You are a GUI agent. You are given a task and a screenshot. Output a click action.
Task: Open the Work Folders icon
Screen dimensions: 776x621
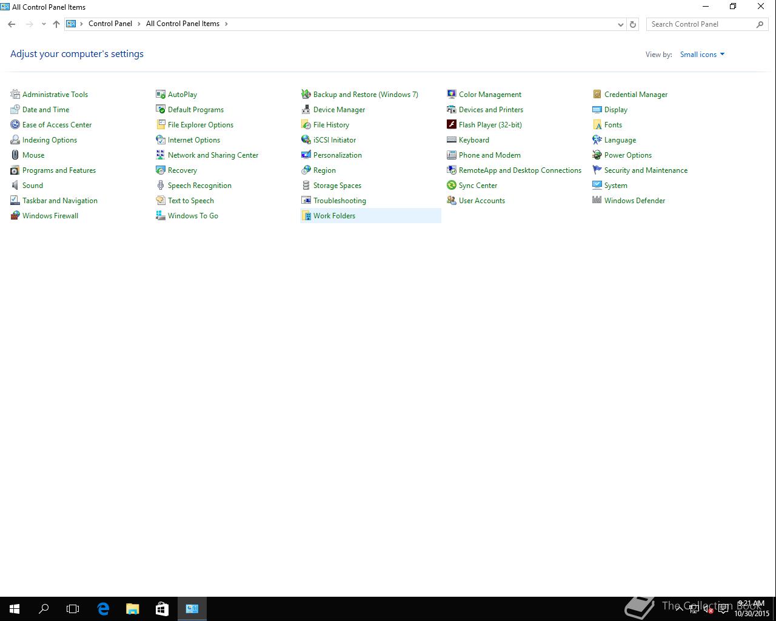pyautogui.click(x=306, y=215)
